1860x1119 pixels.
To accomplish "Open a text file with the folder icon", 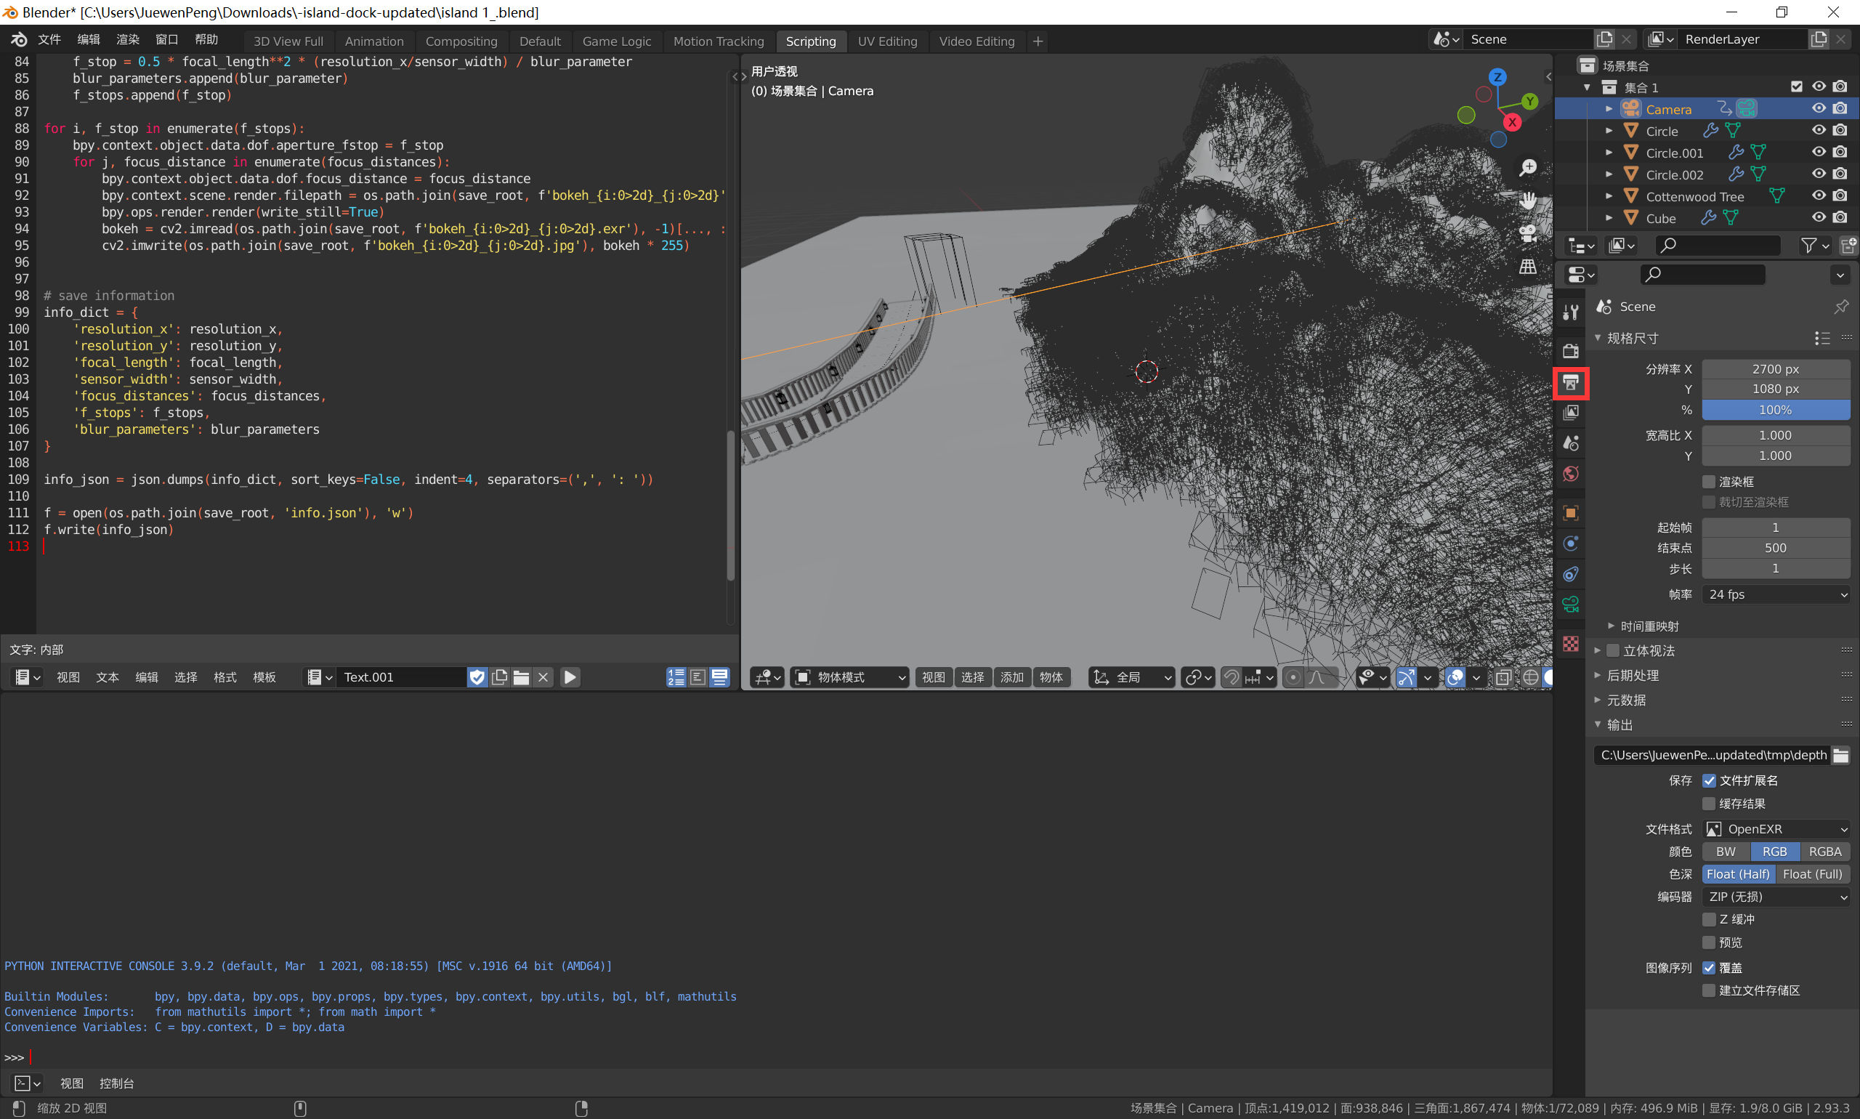I will (521, 677).
